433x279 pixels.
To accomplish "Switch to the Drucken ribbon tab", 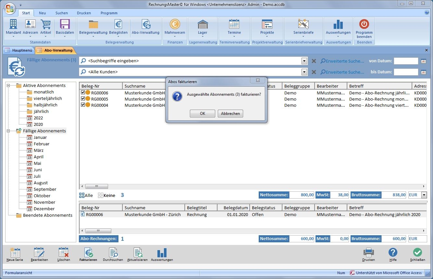I will [84, 13].
